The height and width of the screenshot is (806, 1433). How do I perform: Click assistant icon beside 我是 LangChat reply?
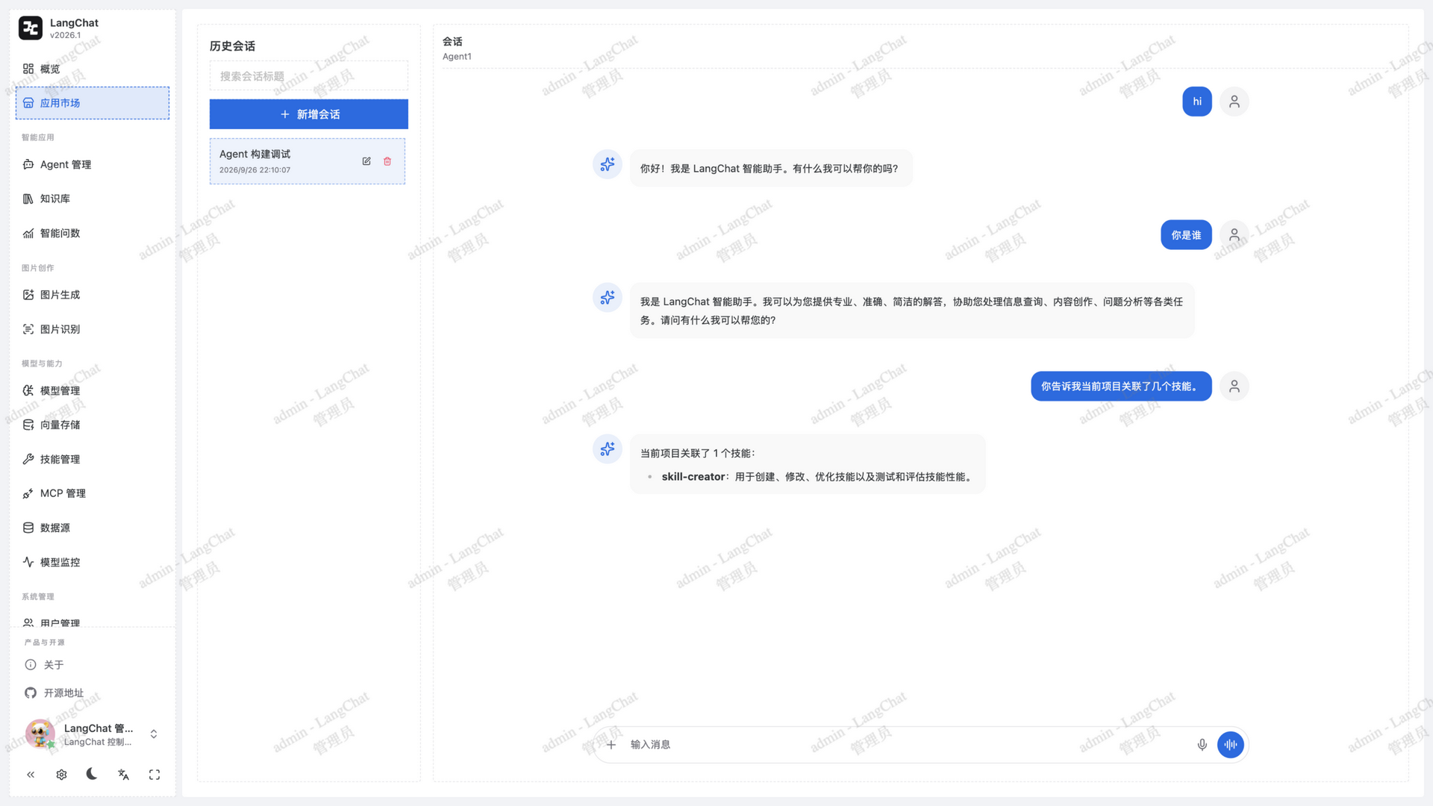point(608,298)
